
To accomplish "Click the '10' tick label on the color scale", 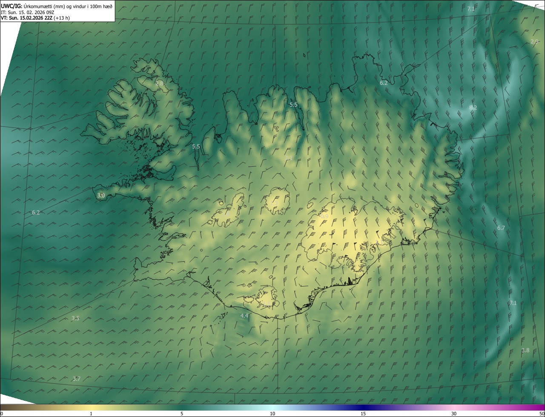I will click(272, 414).
